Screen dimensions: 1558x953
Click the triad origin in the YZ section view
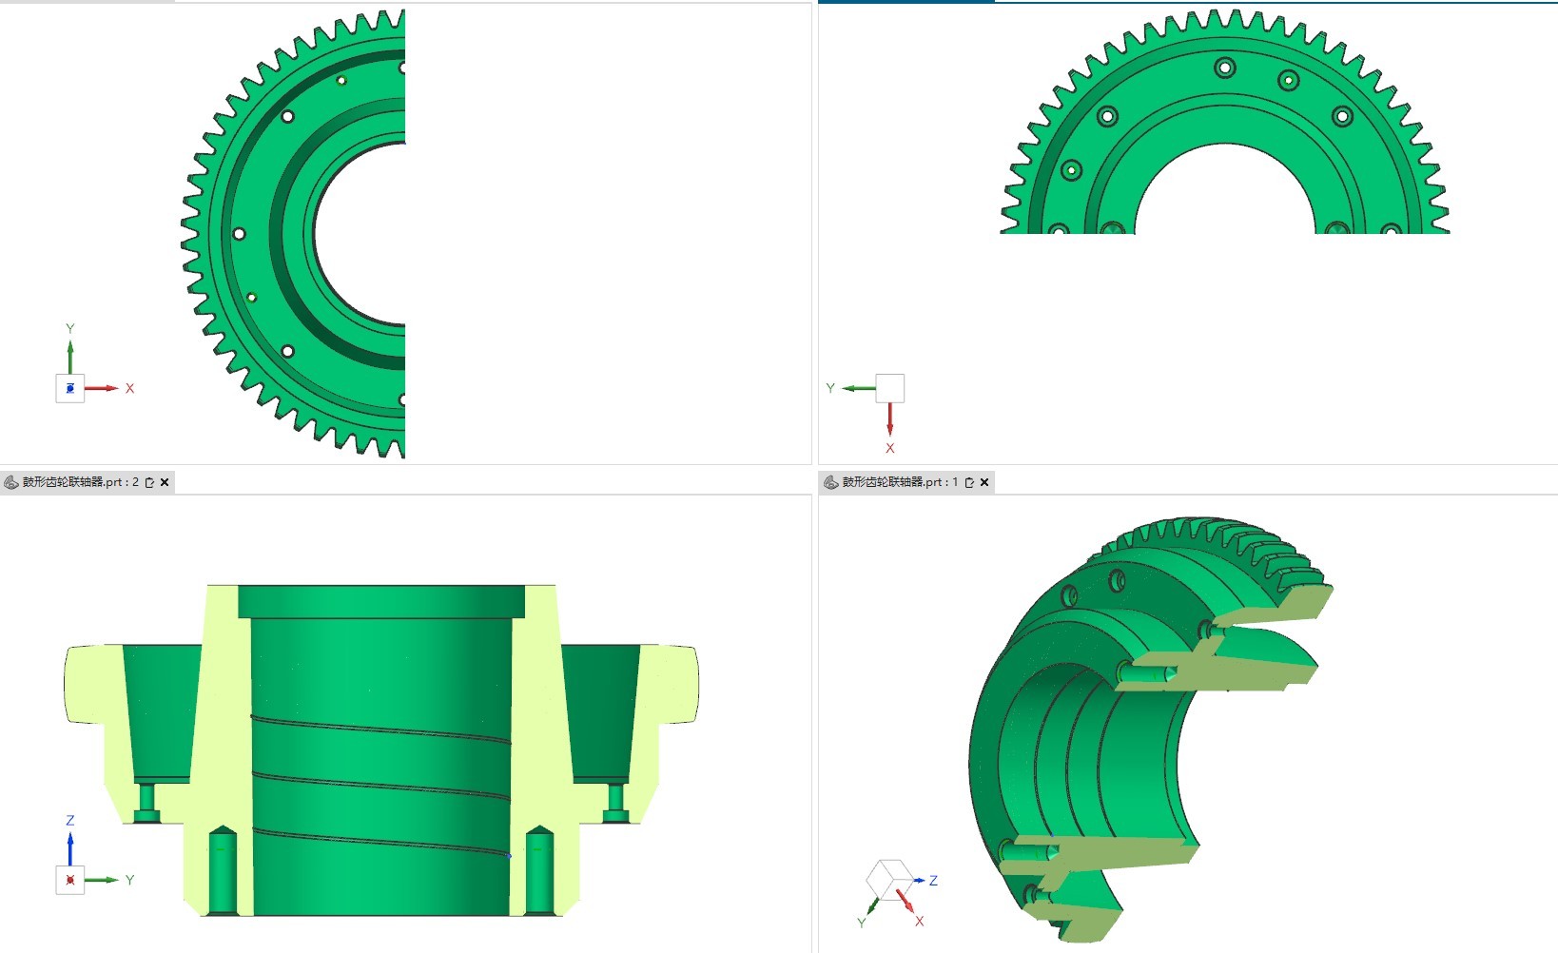pyautogui.click(x=70, y=880)
